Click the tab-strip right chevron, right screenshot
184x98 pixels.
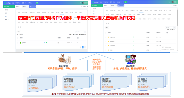pos(171,5)
